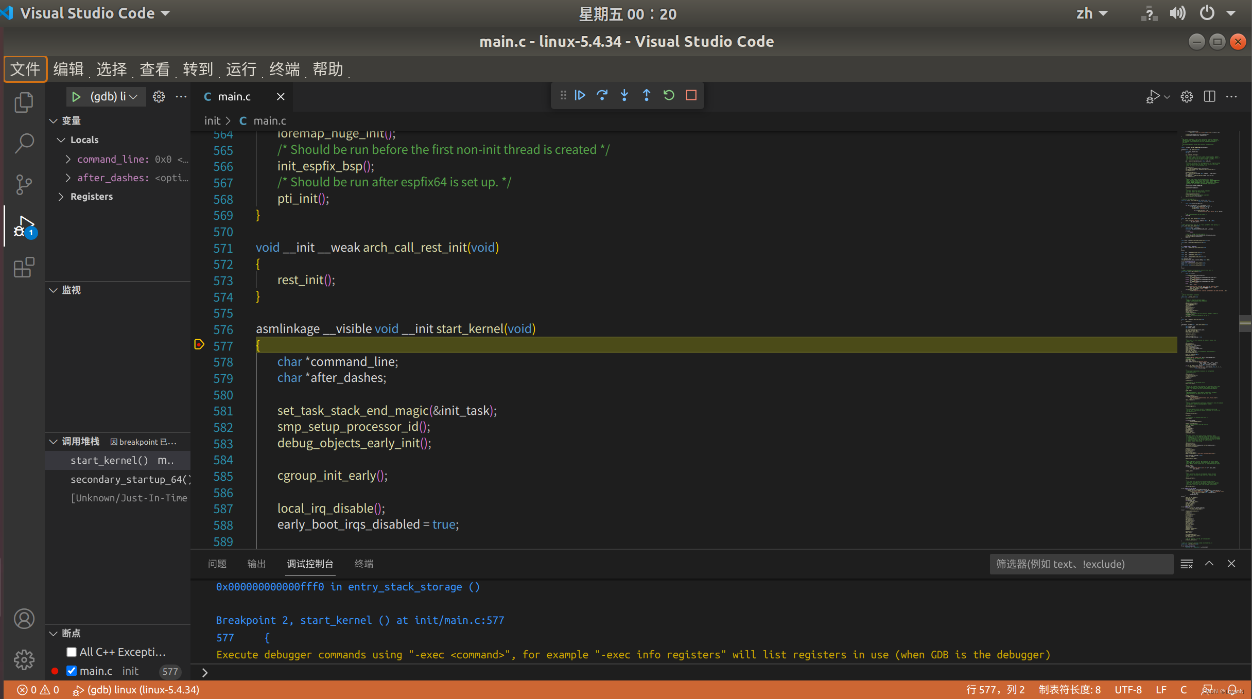Screen dimensions: 1252x699
Task: Click the Step Out debug icon
Action: click(x=647, y=95)
